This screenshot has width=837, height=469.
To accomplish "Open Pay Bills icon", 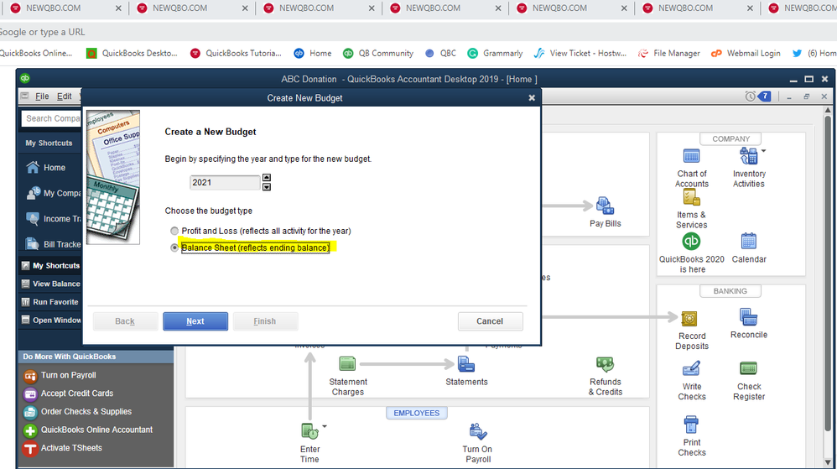I will (605, 206).
